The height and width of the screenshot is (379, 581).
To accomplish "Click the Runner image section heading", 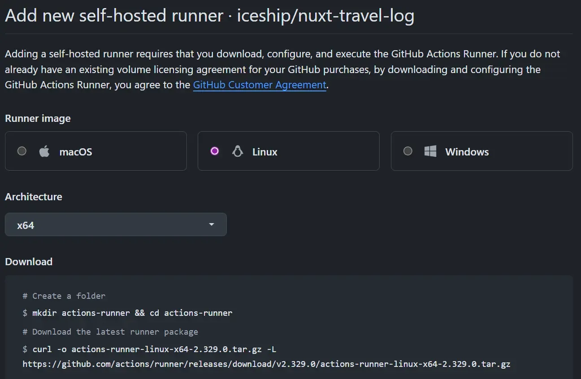I will pos(38,118).
